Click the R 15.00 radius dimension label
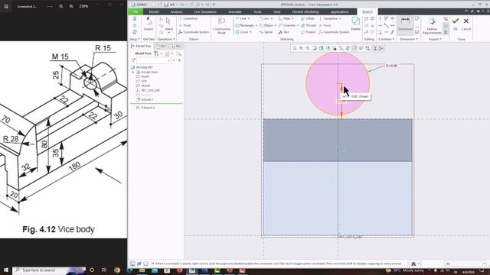Screen dimensions: 490x275 coord(391,66)
